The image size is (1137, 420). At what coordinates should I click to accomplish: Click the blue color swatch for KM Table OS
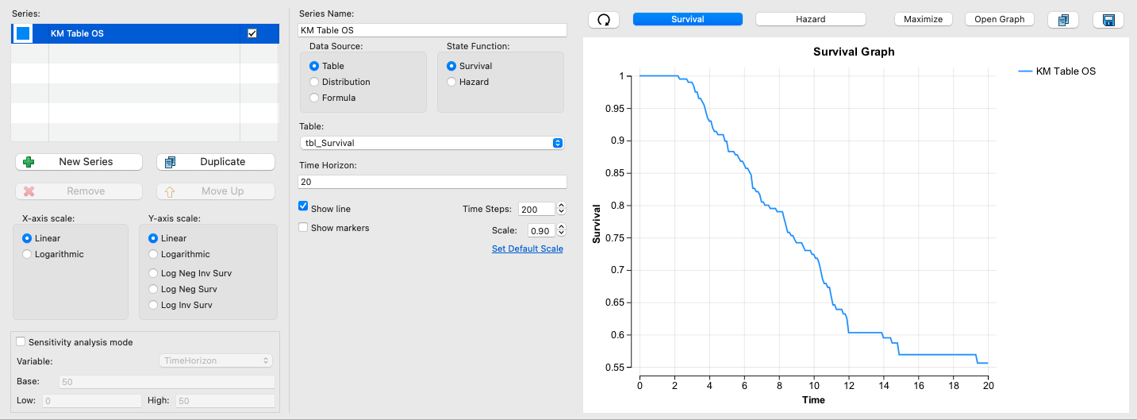[x=23, y=33]
